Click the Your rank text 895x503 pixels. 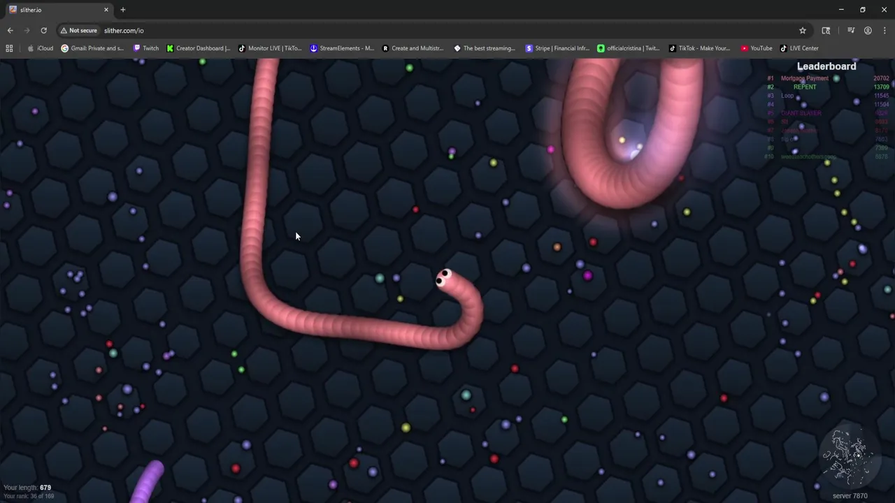pos(29,496)
